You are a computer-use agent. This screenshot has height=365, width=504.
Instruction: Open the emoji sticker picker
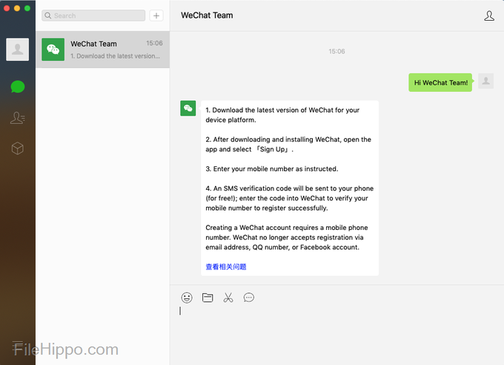pos(187,297)
